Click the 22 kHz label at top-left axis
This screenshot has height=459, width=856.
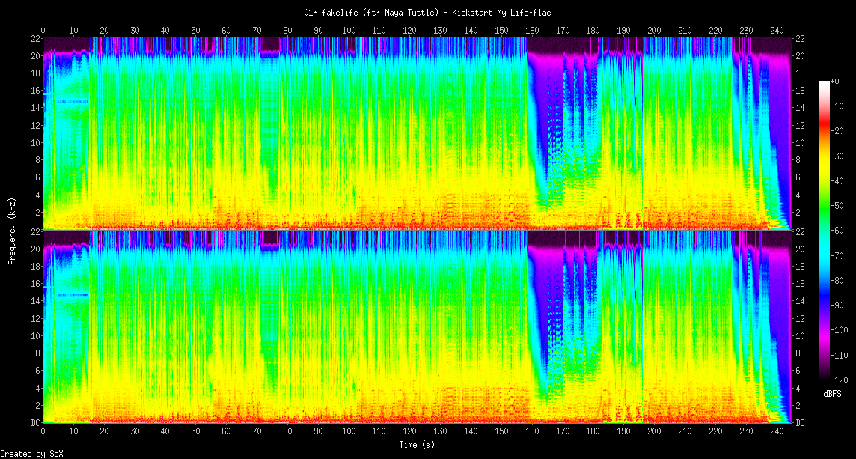[x=35, y=39]
